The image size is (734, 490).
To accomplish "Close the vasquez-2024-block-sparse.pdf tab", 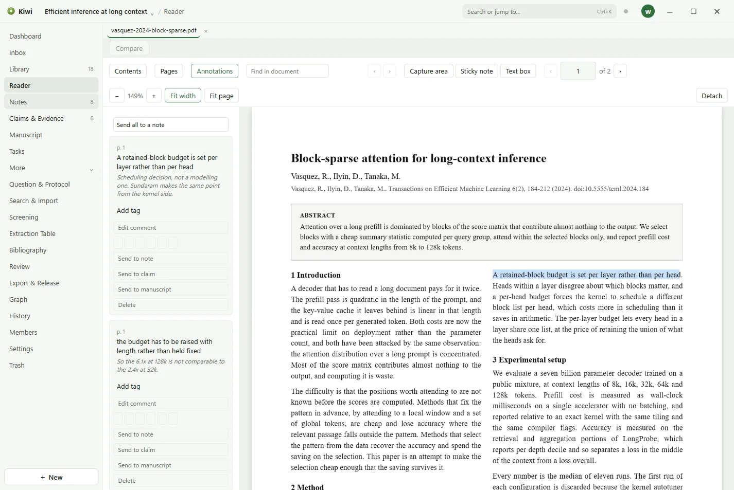I will [206, 31].
